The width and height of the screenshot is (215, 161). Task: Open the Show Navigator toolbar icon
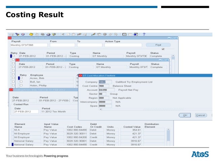(x=23, y=34)
